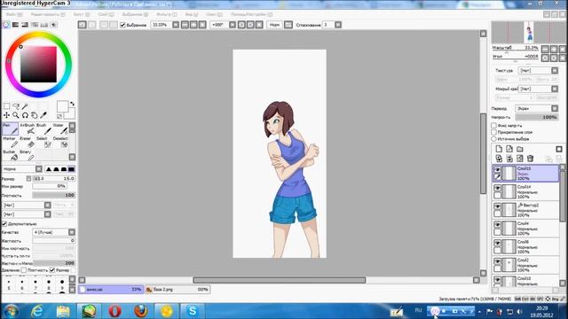
Task: Select the Marker tool
Action: (x=10, y=142)
